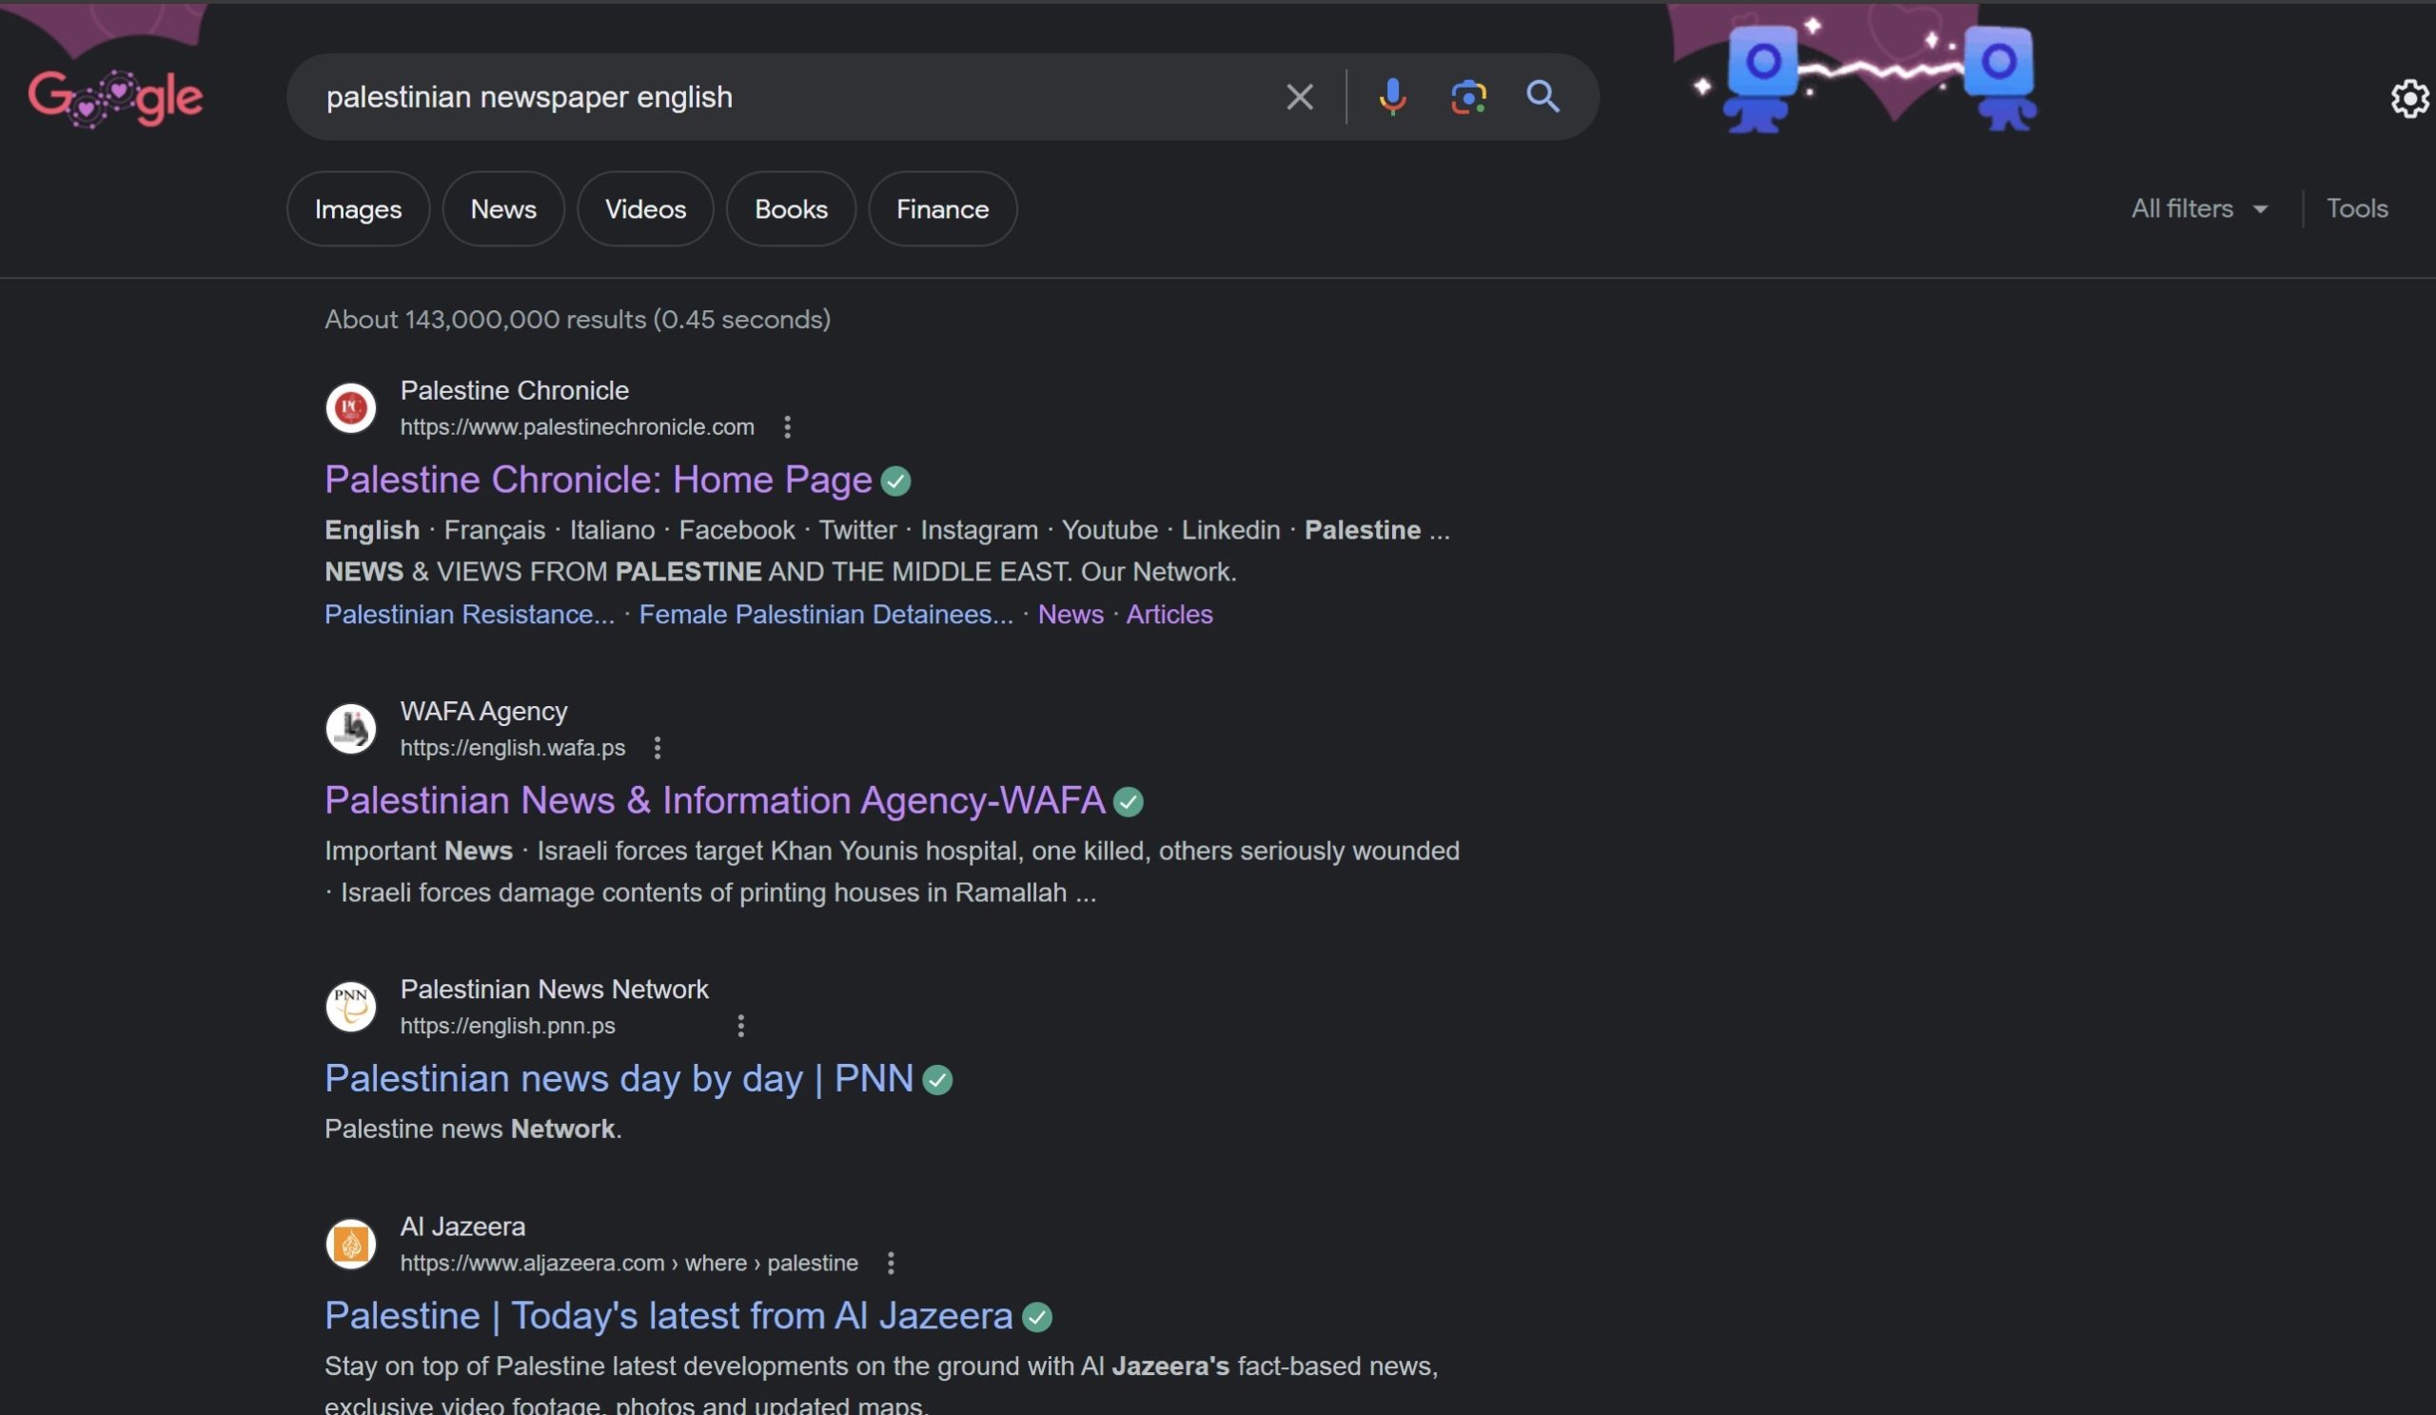
Task: Click the Al Jazeera site favicon
Action: tap(350, 1243)
